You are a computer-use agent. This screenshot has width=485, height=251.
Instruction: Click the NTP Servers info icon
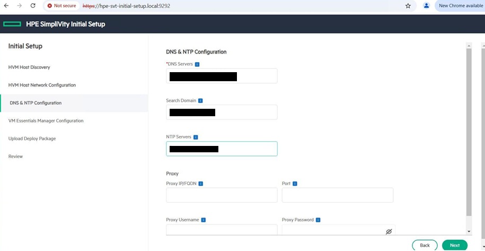[196, 137]
